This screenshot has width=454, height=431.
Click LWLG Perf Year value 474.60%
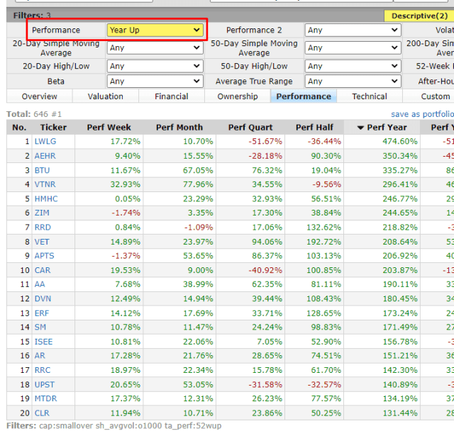(x=400, y=142)
